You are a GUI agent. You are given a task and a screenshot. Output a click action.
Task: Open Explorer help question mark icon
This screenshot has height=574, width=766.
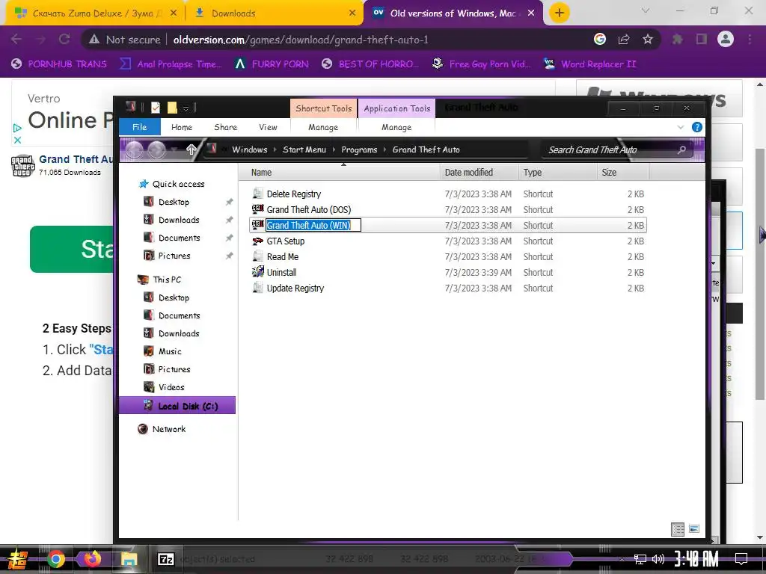point(697,127)
